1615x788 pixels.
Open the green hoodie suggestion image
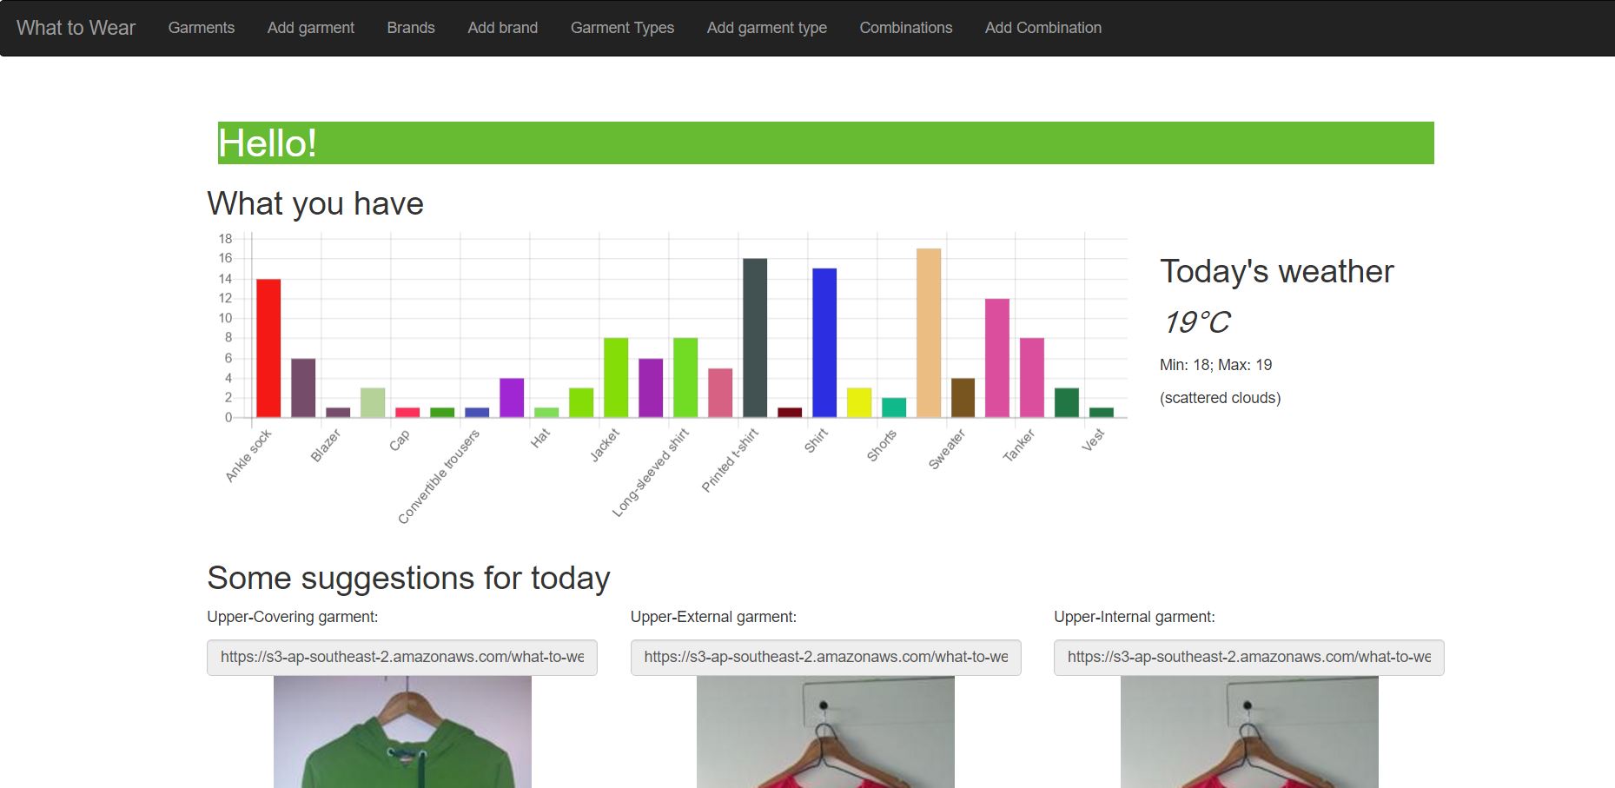click(x=402, y=732)
